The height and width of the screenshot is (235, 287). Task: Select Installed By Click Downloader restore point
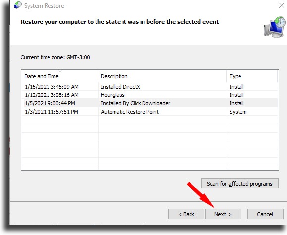[x=149, y=103]
